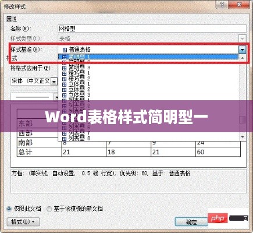Click the 60 cell in preview table
Image resolution: width=253 pixels, height=233 pixels.
(x=218, y=152)
